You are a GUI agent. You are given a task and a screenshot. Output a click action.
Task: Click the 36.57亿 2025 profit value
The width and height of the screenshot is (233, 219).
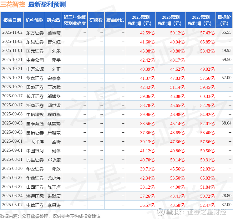coord(147,205)
